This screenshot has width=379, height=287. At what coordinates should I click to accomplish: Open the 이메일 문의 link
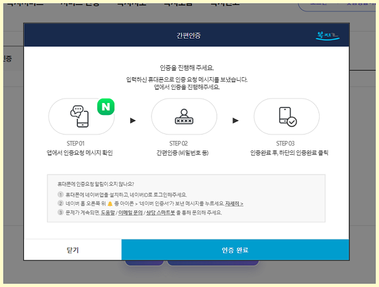click(130, 212)
